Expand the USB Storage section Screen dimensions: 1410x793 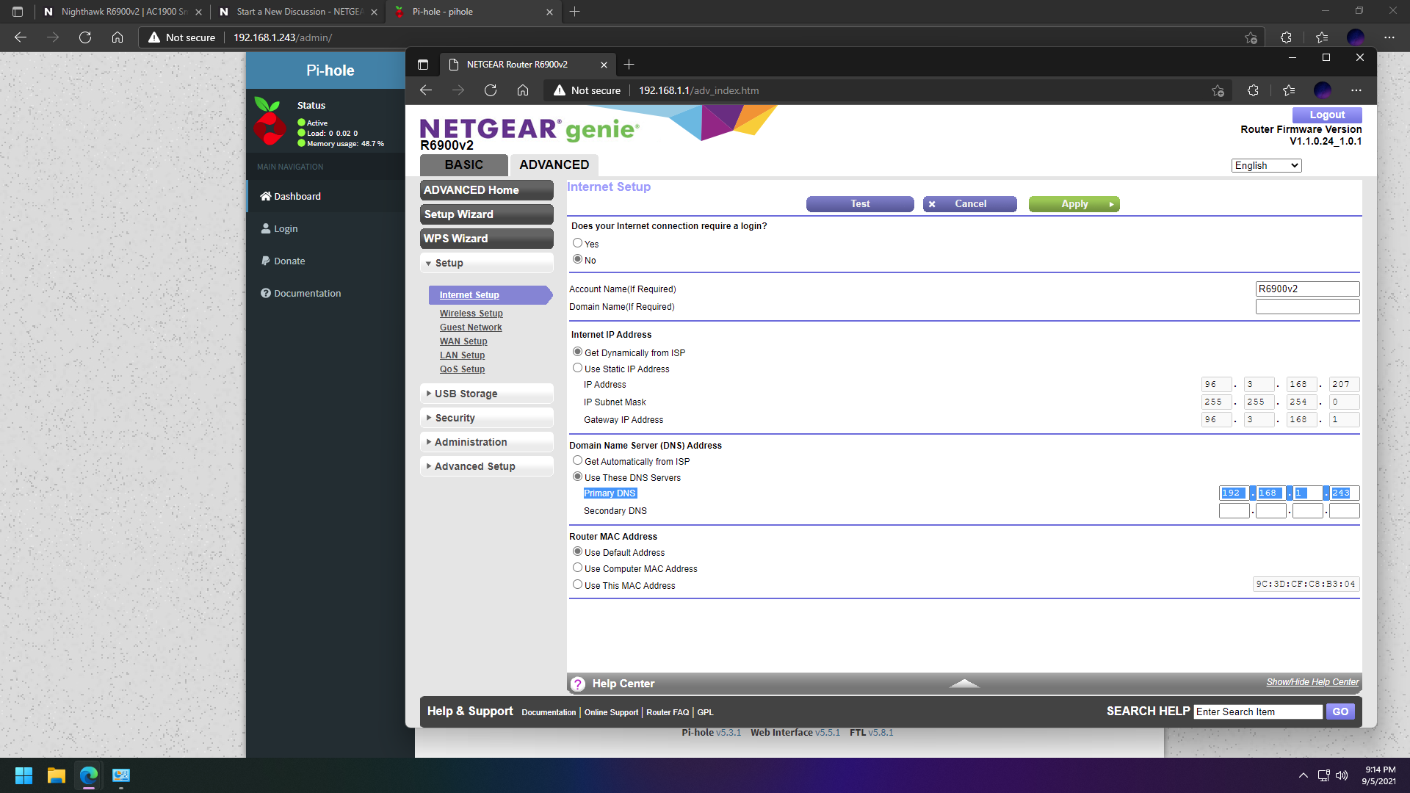pyautogui.click(x=487, y=394)
